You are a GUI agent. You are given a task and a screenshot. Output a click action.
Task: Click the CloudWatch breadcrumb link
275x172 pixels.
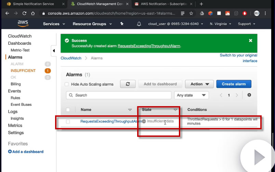[71, 58]
